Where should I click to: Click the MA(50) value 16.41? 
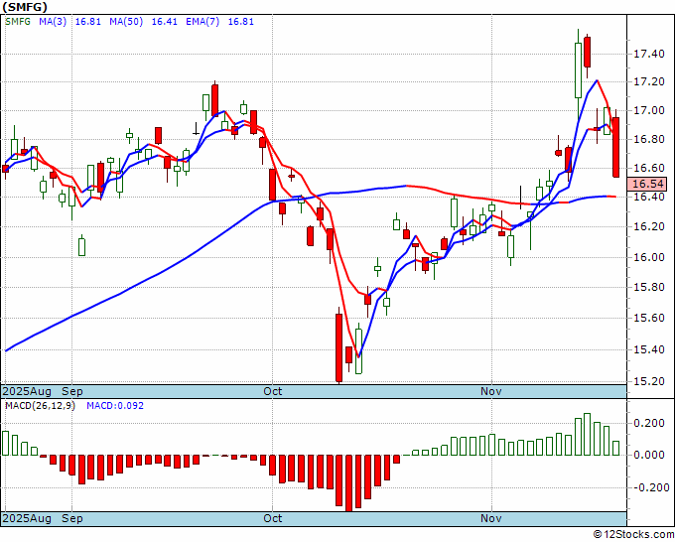click(165, 22)
